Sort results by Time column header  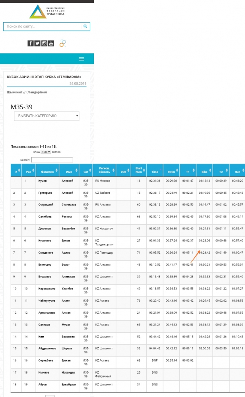tap(155, 172)
